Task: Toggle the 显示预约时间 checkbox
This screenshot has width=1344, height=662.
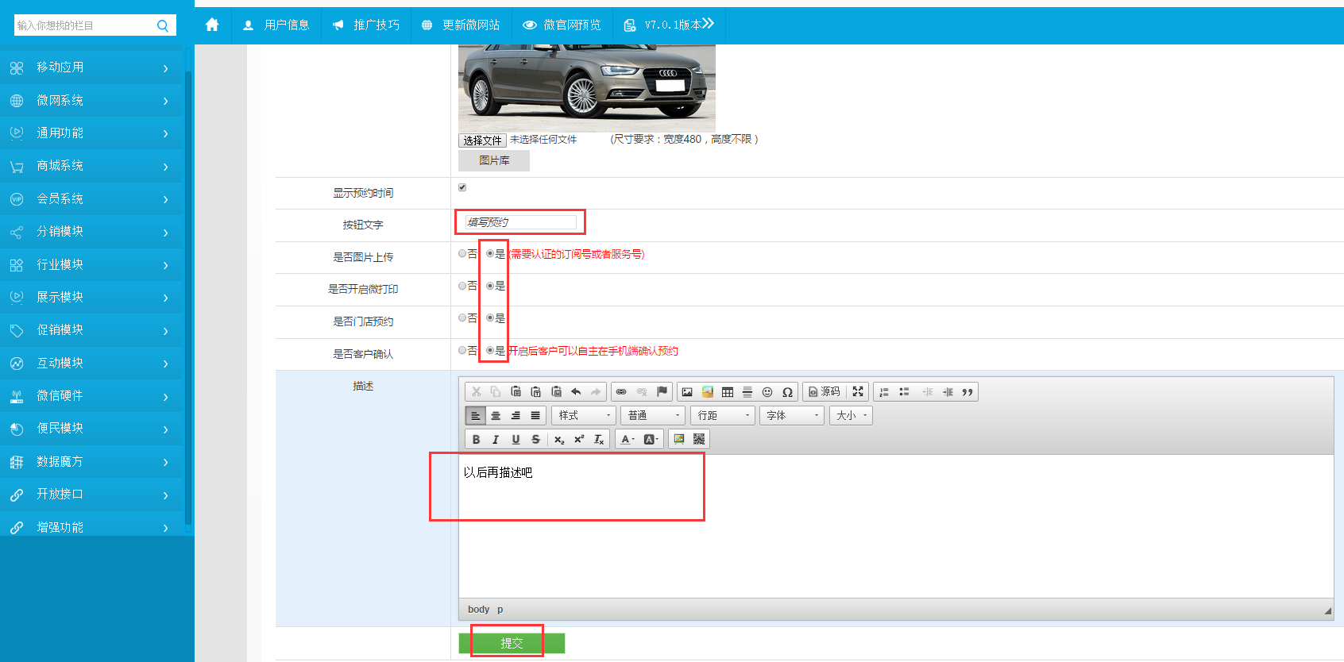Action: 462,187
